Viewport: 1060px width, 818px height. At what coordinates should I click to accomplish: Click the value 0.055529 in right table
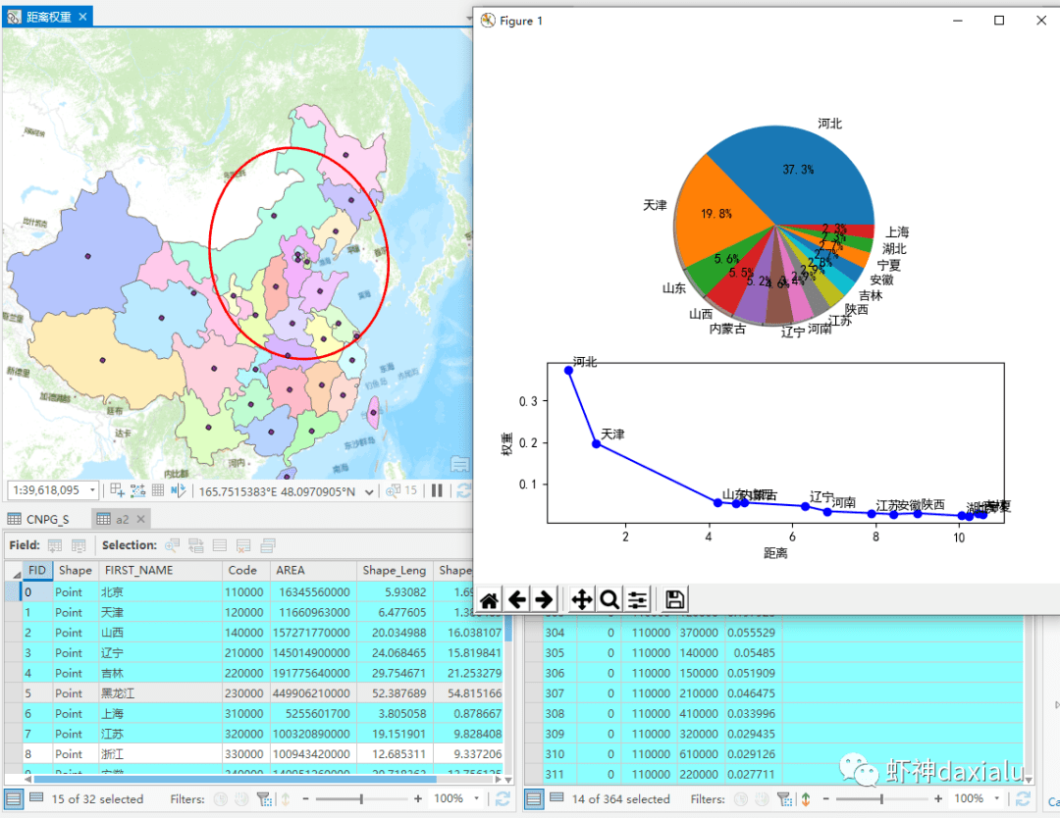pyautogui.click(x=751, y=633)
